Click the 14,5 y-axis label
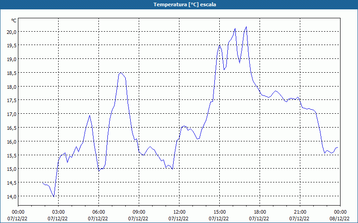358x223 pixels. pos(12,183)
